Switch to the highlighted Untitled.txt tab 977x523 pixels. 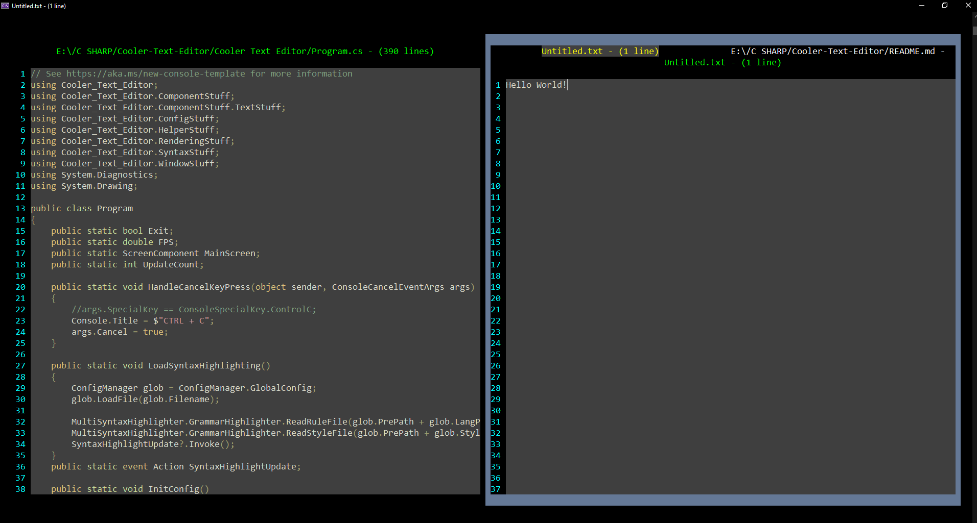[x=599, y=51]
